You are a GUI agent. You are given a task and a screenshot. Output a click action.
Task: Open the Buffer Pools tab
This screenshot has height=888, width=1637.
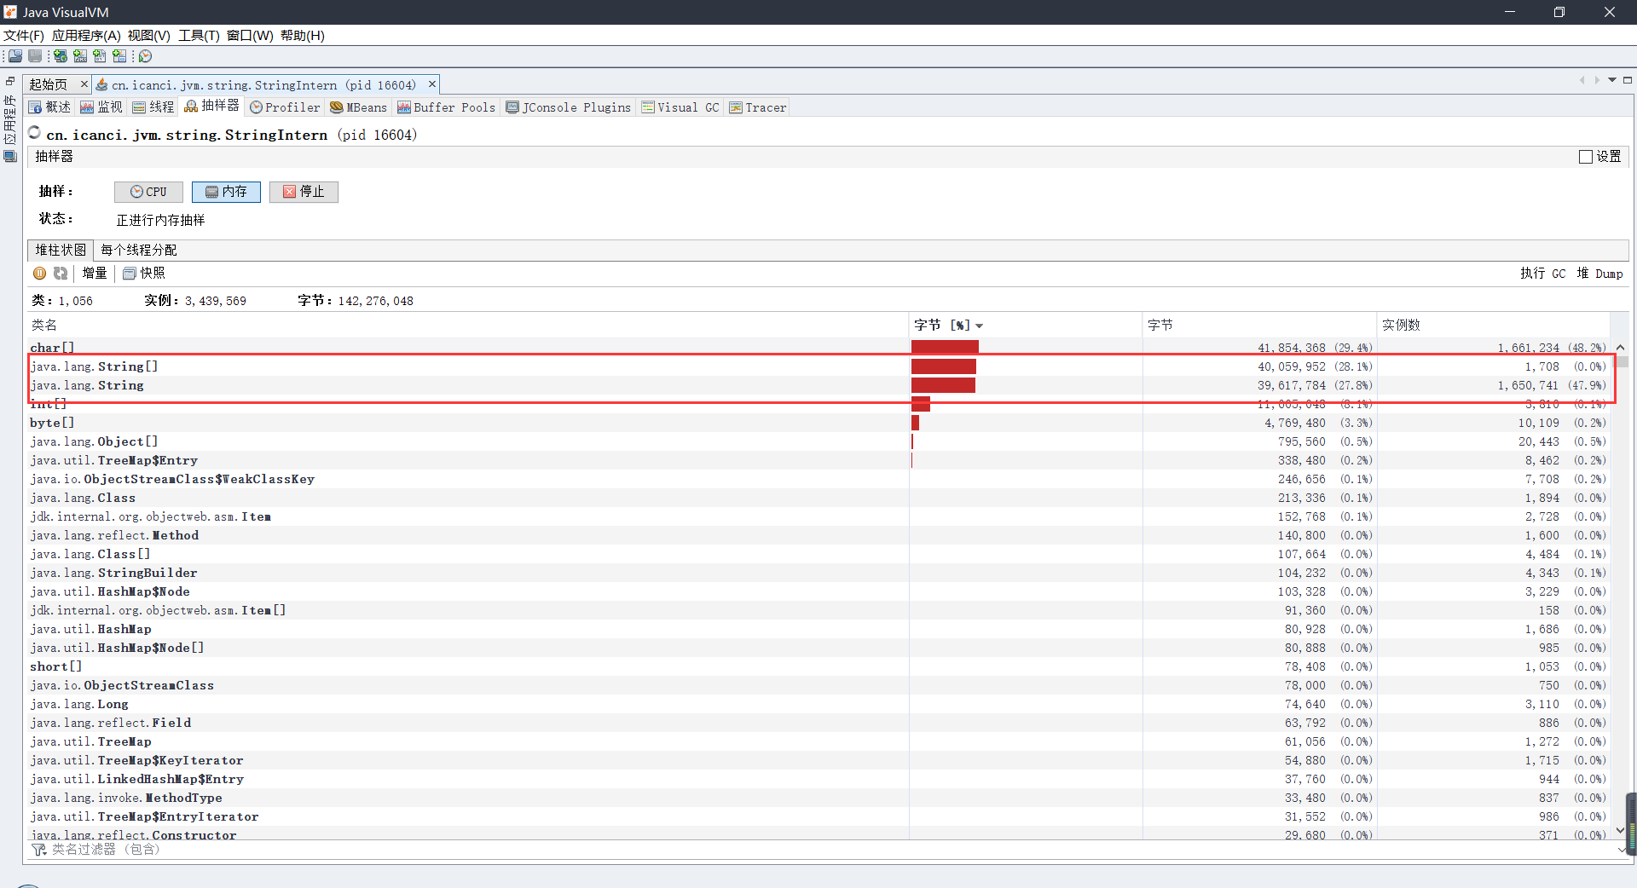[x=447, y=107]
